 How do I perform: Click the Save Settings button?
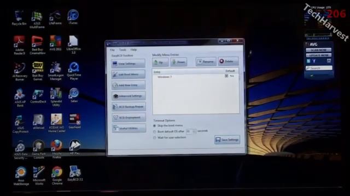[x=227, y=139]
